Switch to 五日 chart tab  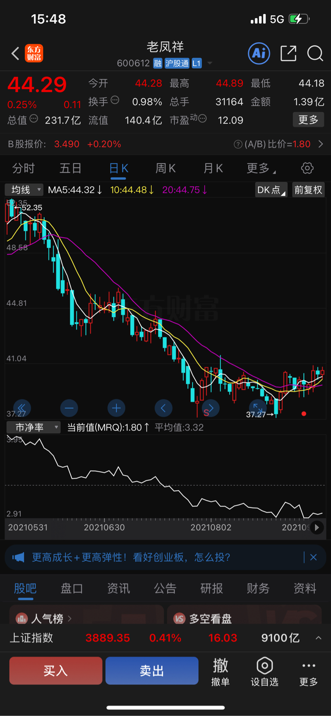(x=70, y=168)
